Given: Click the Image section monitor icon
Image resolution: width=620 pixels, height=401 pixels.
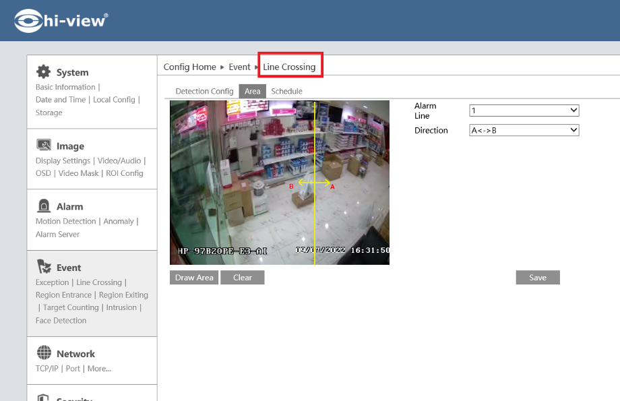Looking at the screenshot, I should tap(44, 146).
